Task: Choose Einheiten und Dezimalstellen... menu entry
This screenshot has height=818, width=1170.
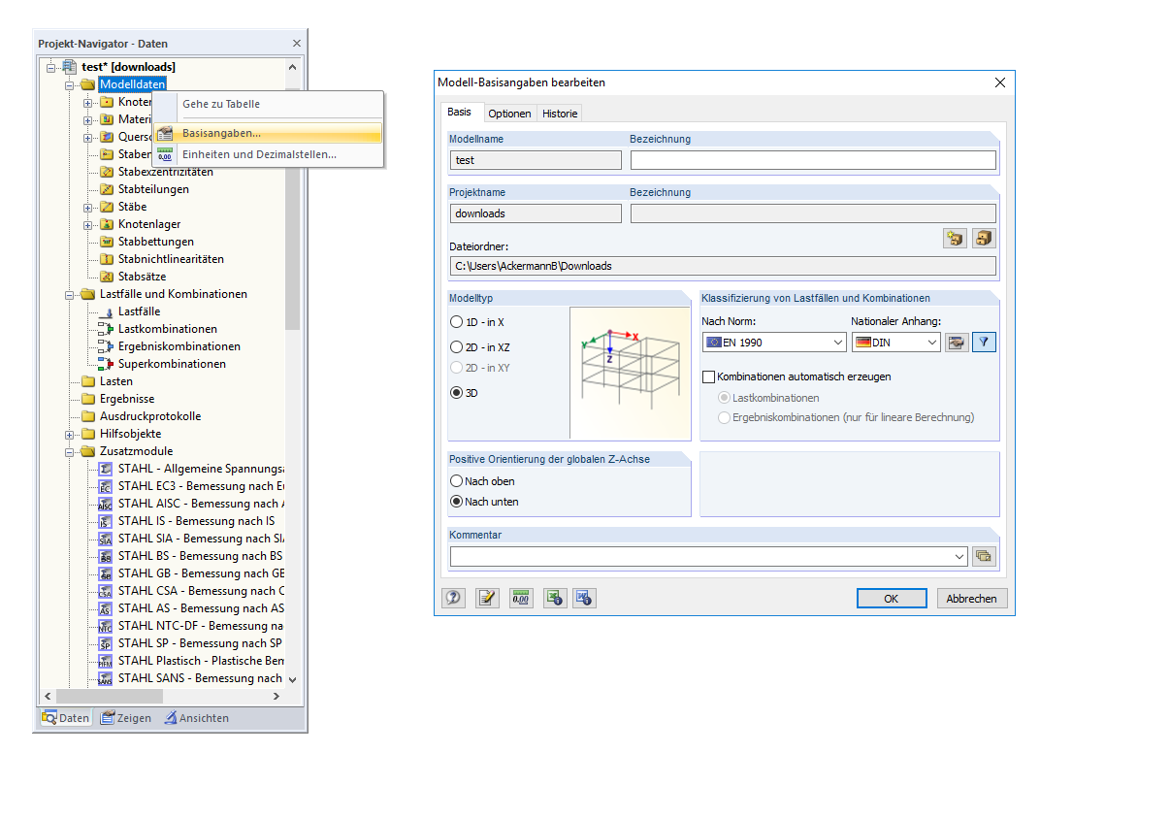Action: (268, 154)
